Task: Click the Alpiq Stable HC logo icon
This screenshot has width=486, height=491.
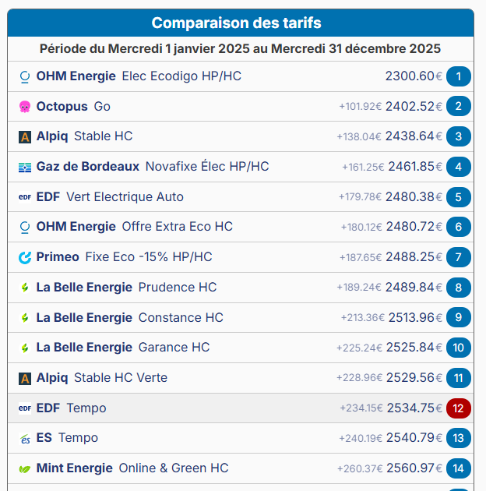Action: pos(24,137)
